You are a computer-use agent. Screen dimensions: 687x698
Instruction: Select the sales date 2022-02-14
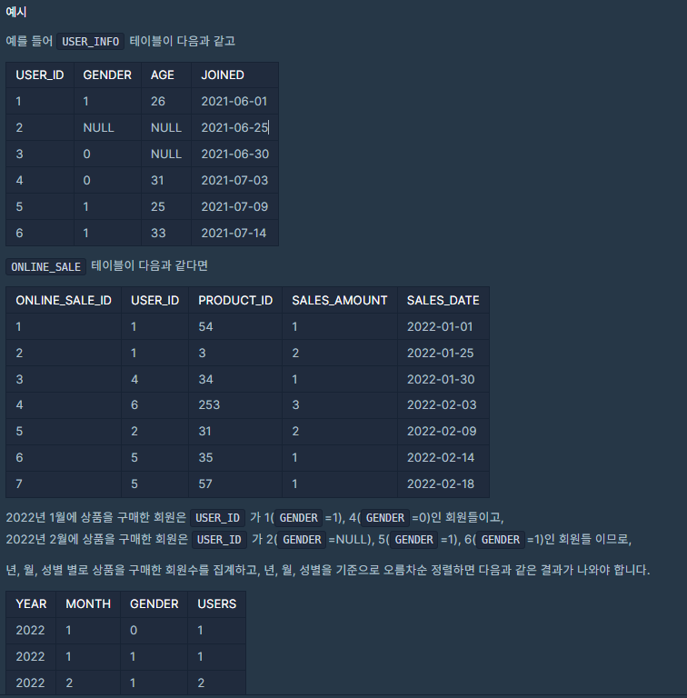point(441,457)
